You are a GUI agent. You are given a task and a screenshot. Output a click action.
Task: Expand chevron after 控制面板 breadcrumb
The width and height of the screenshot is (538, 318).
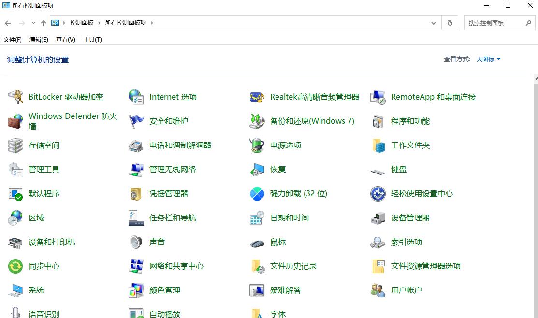pyautogui.click(x=99, y=23)
